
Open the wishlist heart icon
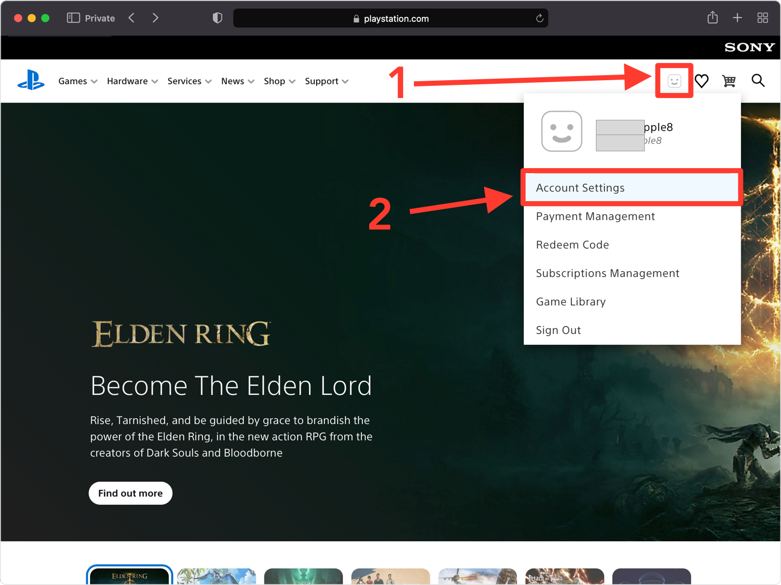coord(702,81)
